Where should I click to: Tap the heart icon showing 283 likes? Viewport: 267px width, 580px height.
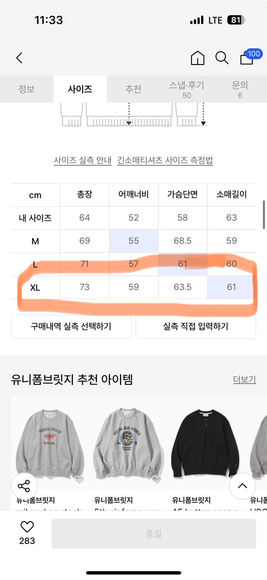tap(26, 531)
